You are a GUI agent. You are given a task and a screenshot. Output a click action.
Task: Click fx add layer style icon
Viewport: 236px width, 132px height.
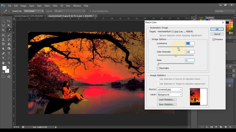tap(207, 127)
